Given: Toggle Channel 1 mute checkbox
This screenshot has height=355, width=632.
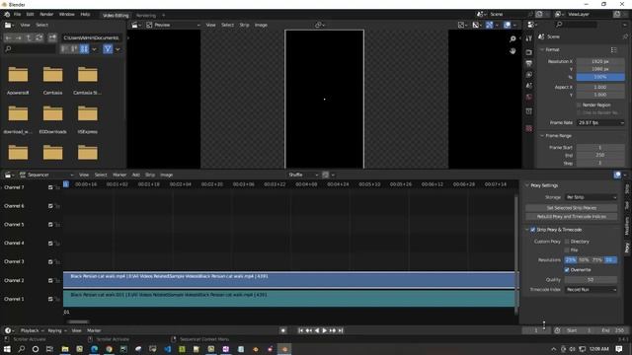Looking at the screenshot, I should click(x=50, y=299).
